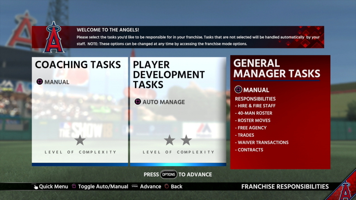
Task: Click the second Player Development complexity star
Action: pos(186,140)
